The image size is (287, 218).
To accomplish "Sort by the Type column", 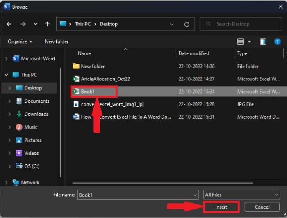I will coord(242,53).
